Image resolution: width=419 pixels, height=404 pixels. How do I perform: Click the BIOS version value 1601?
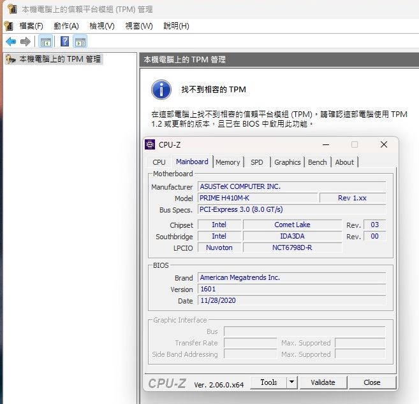(x=292, y=289)
